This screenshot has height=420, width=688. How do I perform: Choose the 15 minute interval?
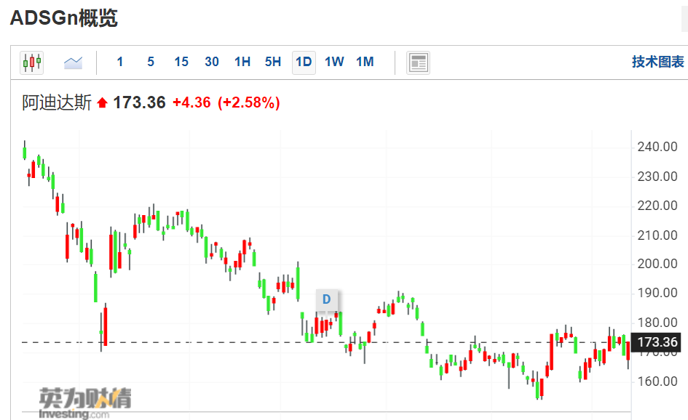click(x=181, y=62)
